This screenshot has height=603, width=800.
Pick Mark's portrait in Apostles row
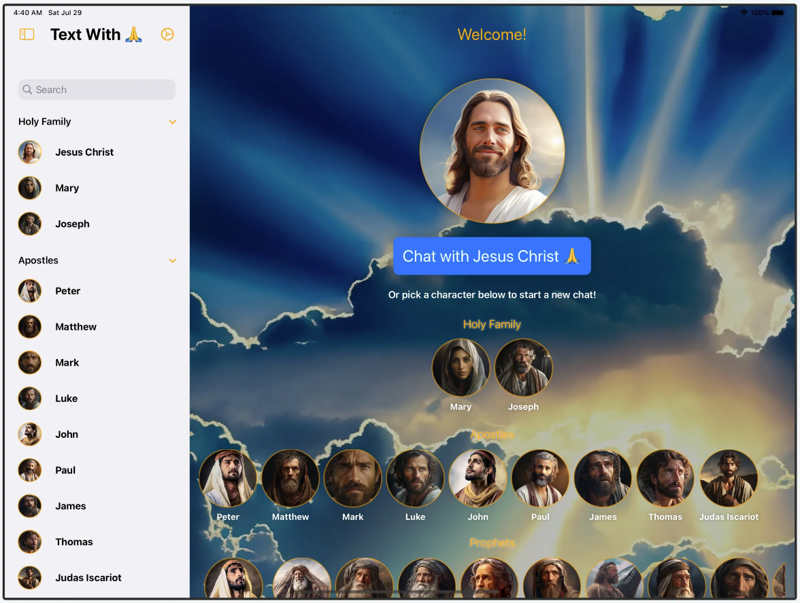click(x=353, y=478)
